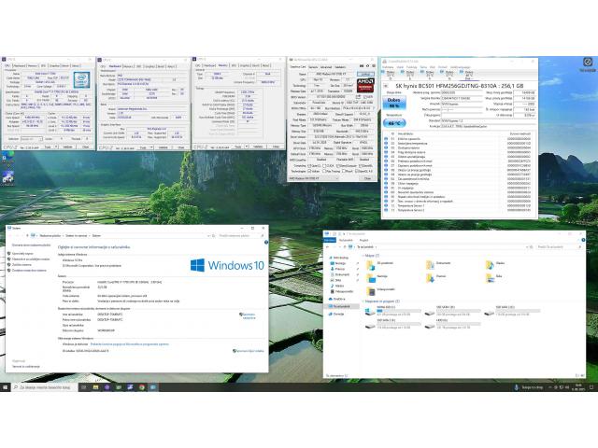The width and height of the screenshot is (598, 448).
Task: Toggle the PhysX checkbox in GPU-Z
Action: point(344,171)
